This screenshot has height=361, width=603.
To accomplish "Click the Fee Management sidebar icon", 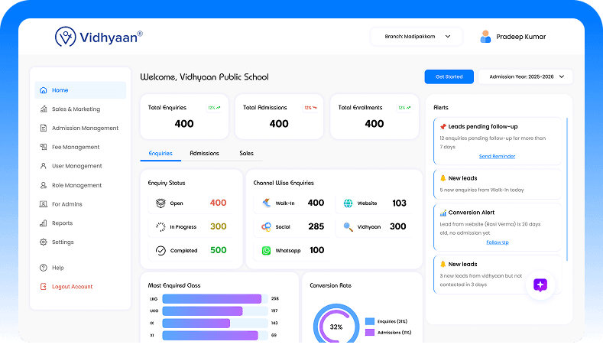I will pyautogui.click(x=44, y=147).
